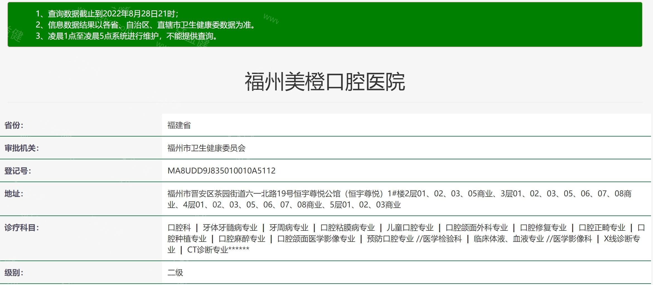
Task: Click 口腔修复专业 in the subjects list
Action: point(543,228)
